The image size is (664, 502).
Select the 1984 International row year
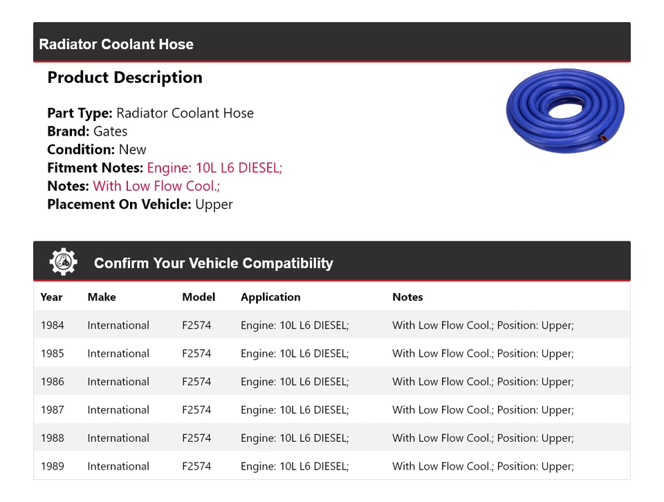[52, 326]
